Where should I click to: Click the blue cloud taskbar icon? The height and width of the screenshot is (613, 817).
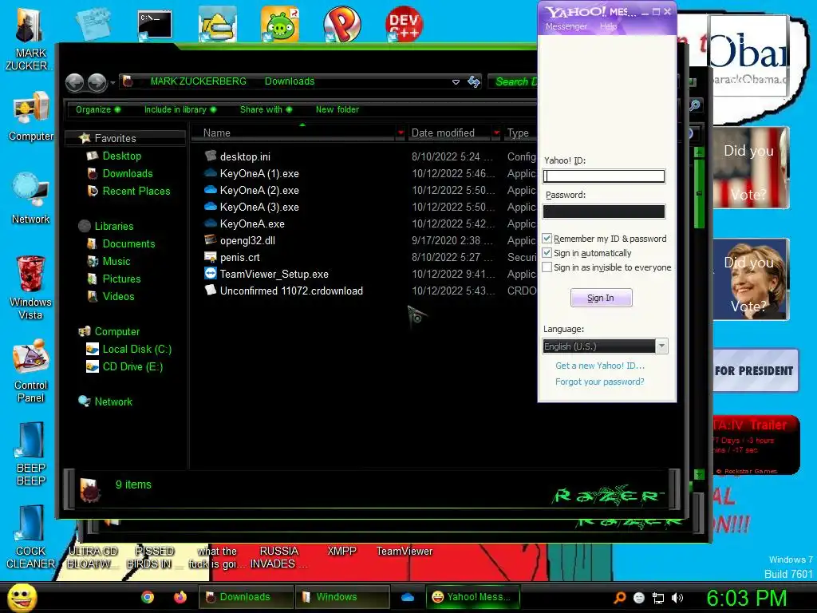pyautogui.click(x=408, y=597)
